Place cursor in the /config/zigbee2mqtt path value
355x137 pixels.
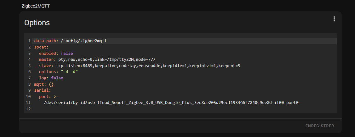[x=84, y=41]
